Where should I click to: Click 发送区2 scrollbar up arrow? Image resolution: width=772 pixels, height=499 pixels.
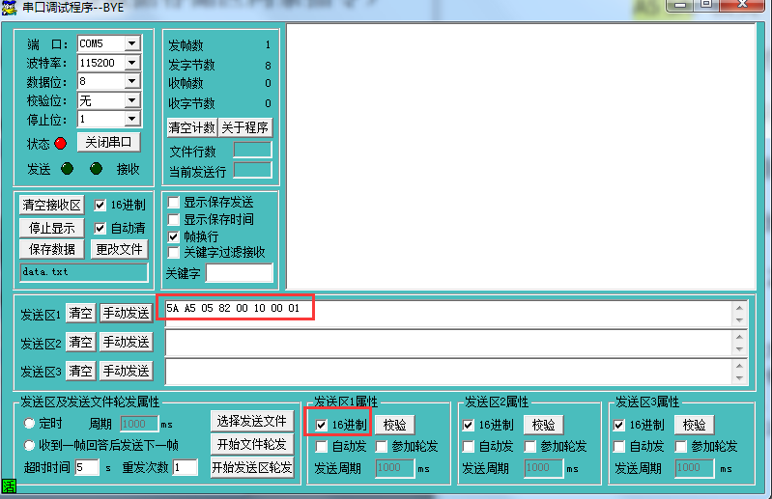pos(739,337)
